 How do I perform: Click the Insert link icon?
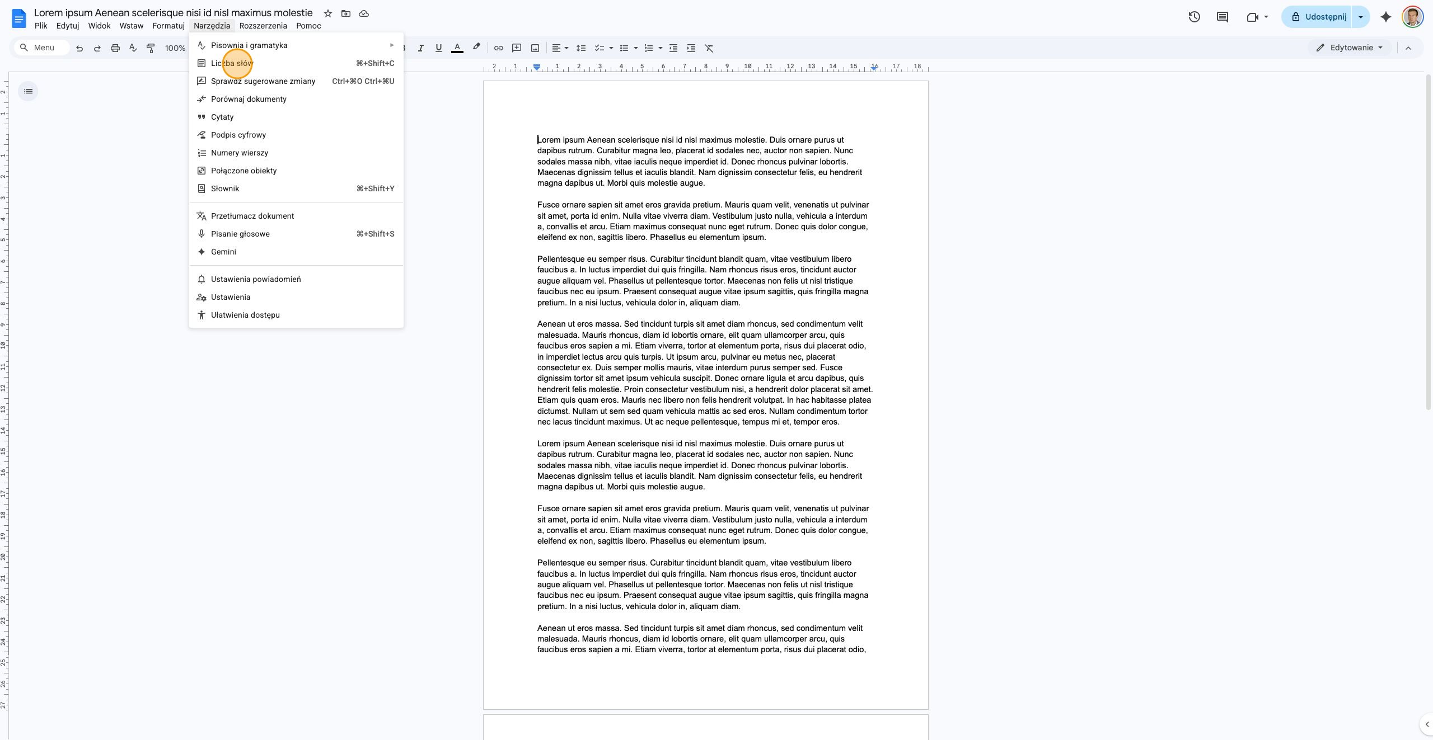tap(498, 48)
